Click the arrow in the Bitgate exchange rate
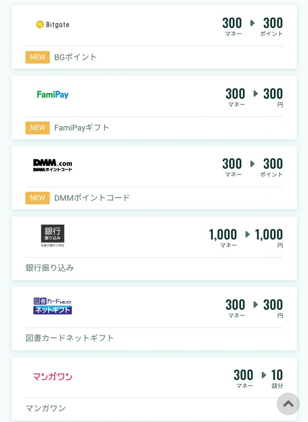The width and height of the screenshot is (308, 422). point(252,23)
